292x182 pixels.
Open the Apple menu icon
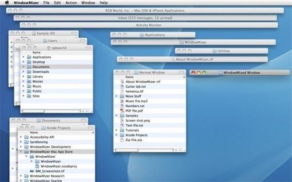[7, 2]
